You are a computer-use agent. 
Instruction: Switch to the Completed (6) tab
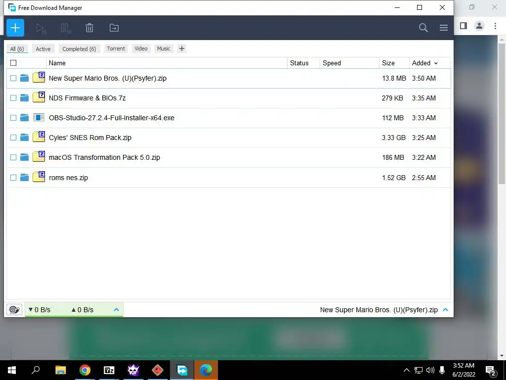click(79, 49)
